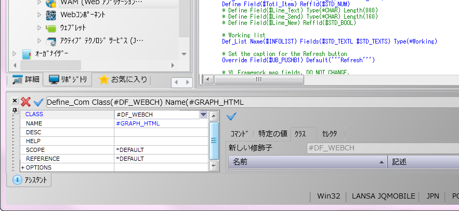
Task: Open the セレクタ tab
Action: pos(330,134)
